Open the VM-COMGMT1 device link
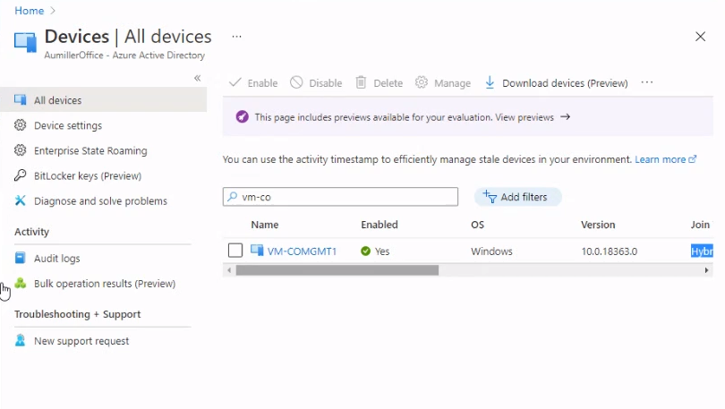 click(x=302, y=251)
